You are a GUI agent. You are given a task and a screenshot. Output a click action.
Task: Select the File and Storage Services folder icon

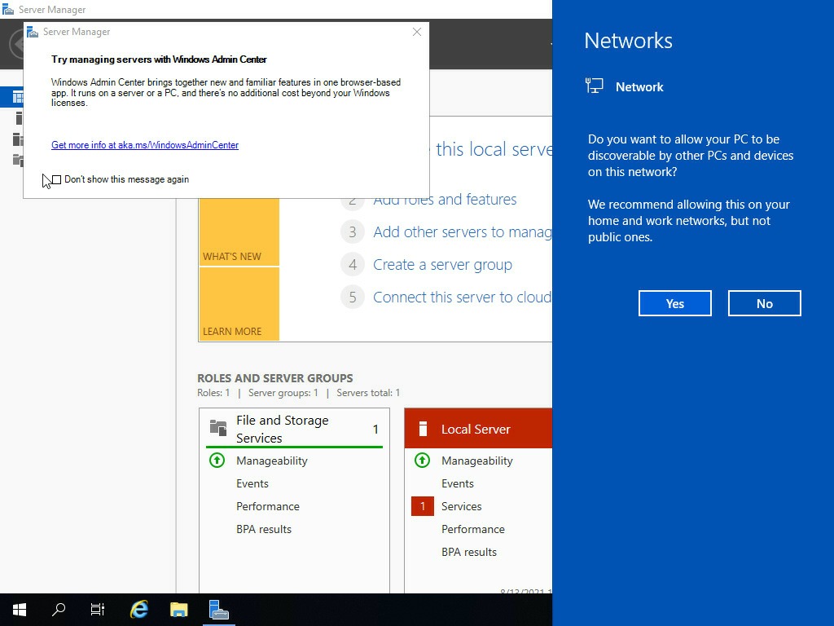click(218, 427)
